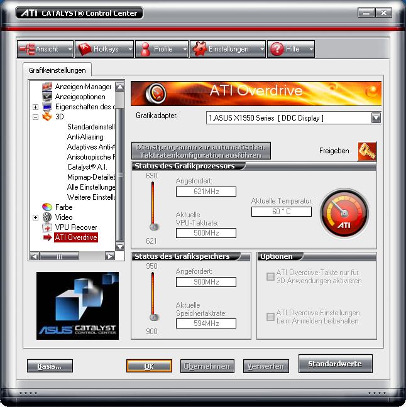Close the Catalyst Control Center window
The width and height of the screenshot is (406, 407).
tap(383, 13)
